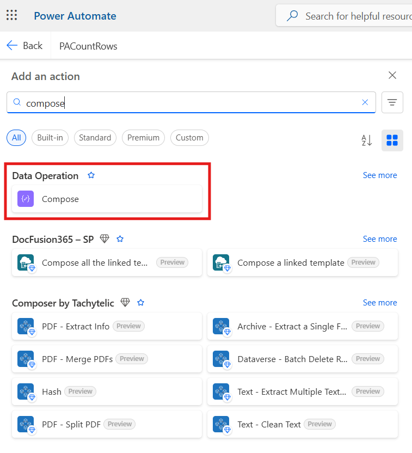Click the Power Automate title link

(75, 16)
